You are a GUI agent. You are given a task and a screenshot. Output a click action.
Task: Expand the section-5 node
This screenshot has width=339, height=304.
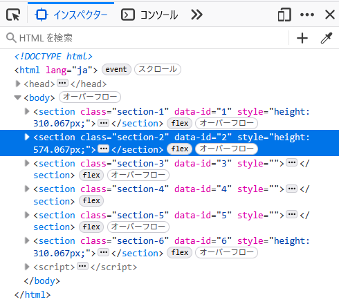pyautogui.click(x=27, y=215)
